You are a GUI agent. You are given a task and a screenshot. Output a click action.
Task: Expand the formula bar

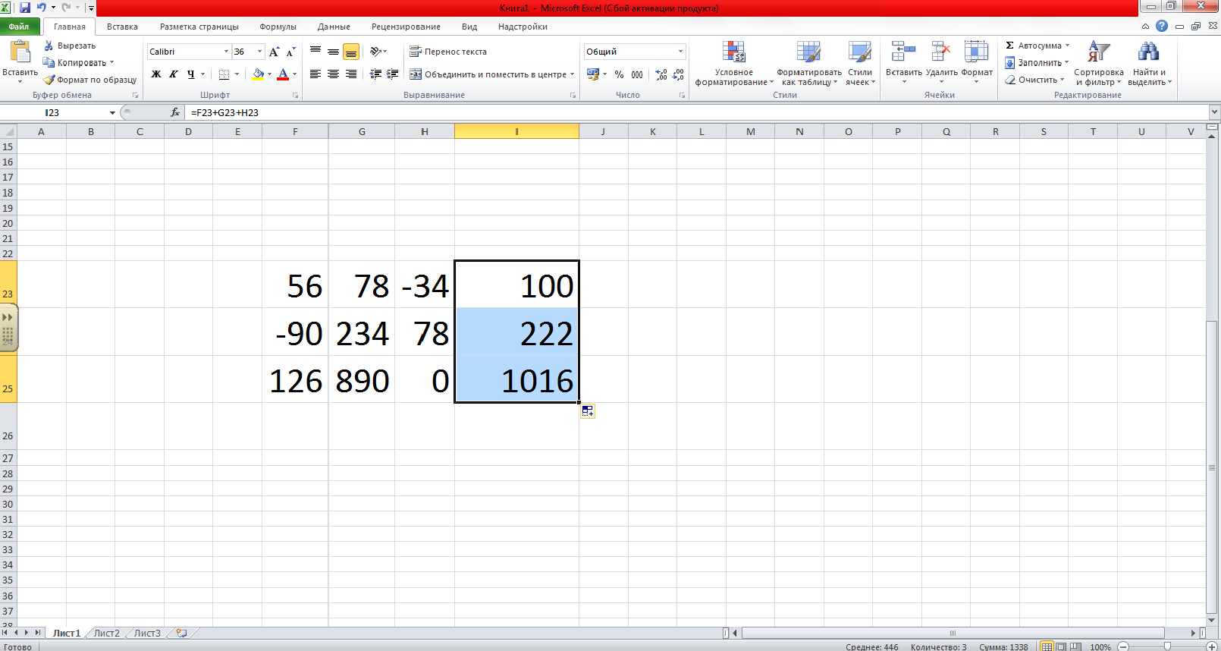(1214, 112)
